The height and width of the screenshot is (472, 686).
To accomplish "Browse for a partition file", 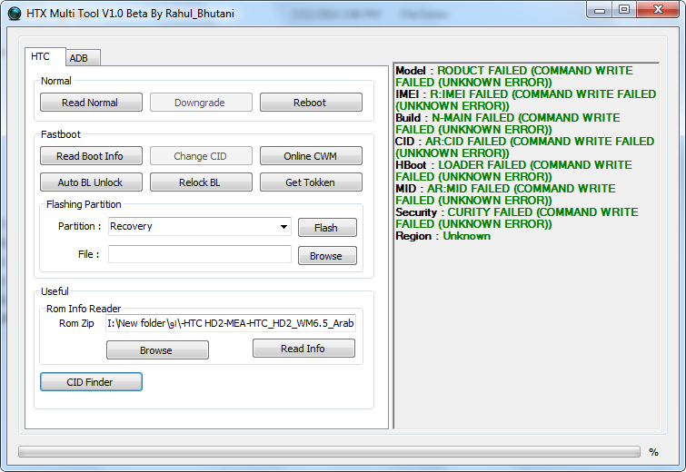I will click(x=327, y=256).
